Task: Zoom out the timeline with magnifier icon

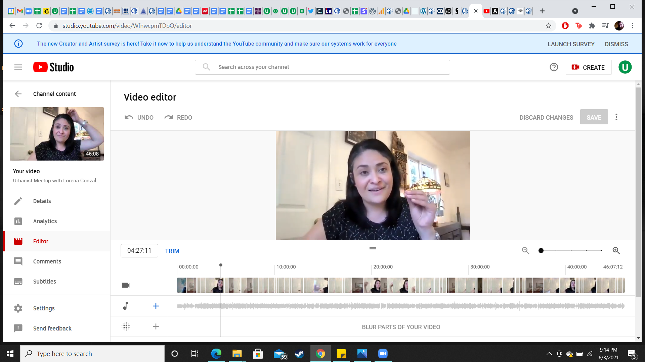Action: pos(525,250)
